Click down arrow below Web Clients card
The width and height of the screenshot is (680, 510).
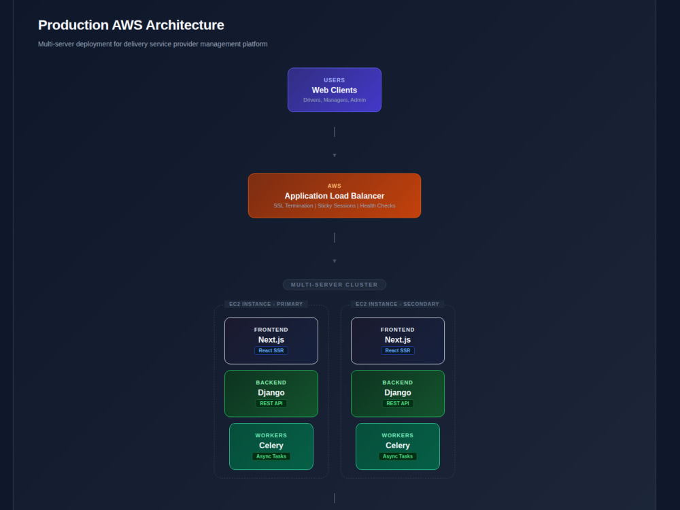point(335,155)
